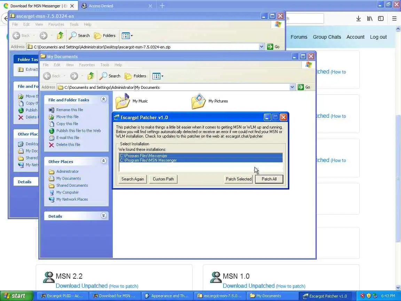
Task: Click the Custom Path button
Action: pyautogui.click(x=163, y=179)
